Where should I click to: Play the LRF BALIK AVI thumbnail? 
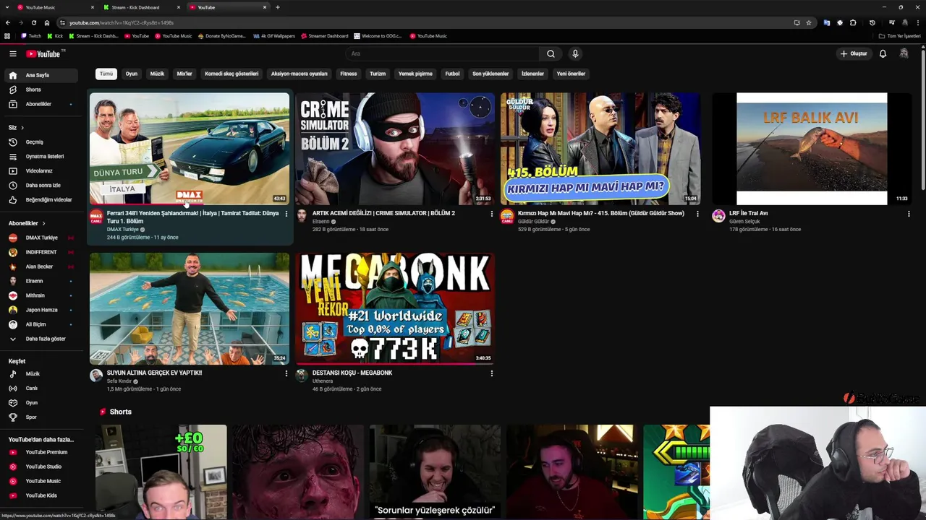point(812,149)
